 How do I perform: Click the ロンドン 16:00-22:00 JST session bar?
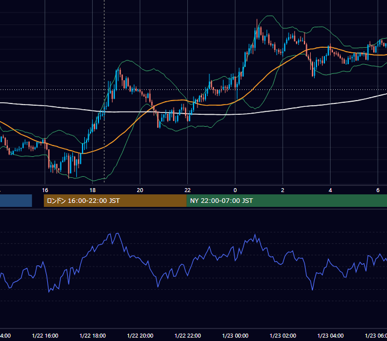(115, 201)
